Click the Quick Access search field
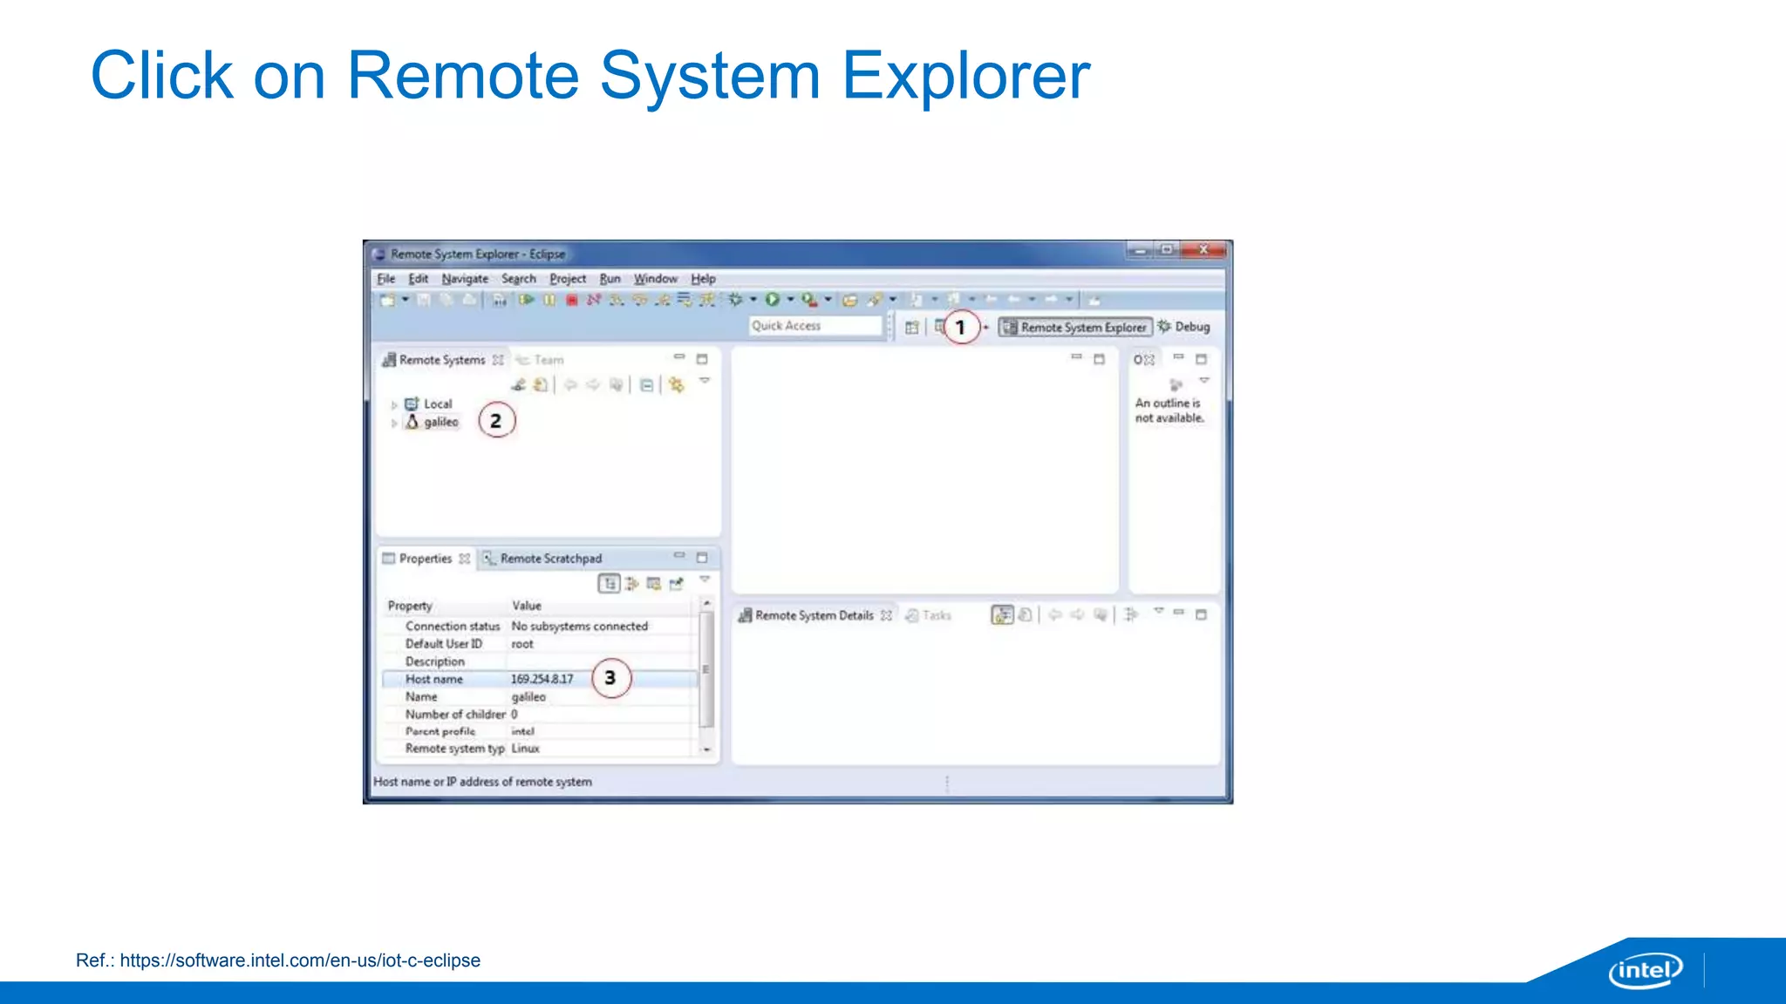This screenshot has width=1786, height=1004. tap(815, 326)
